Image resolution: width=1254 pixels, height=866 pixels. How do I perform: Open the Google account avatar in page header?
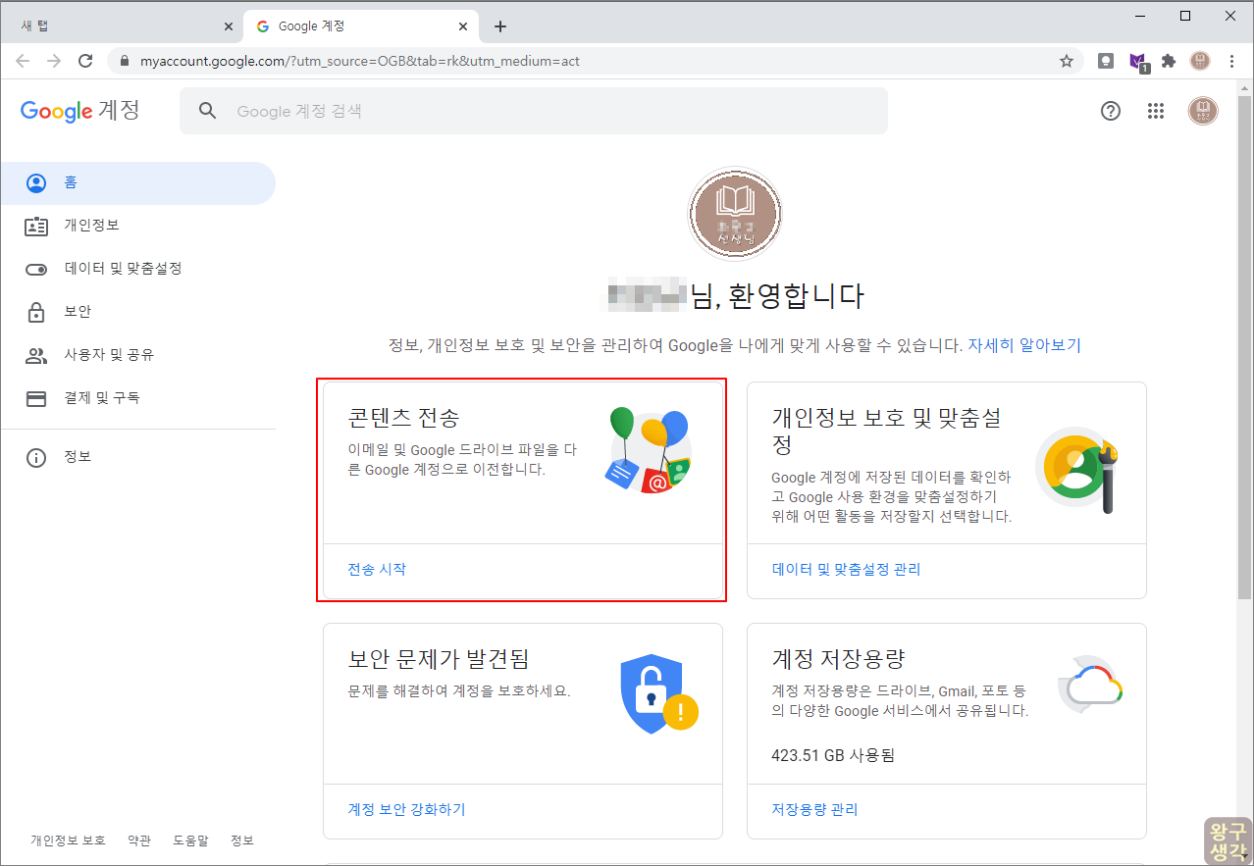coord(1203,111)
